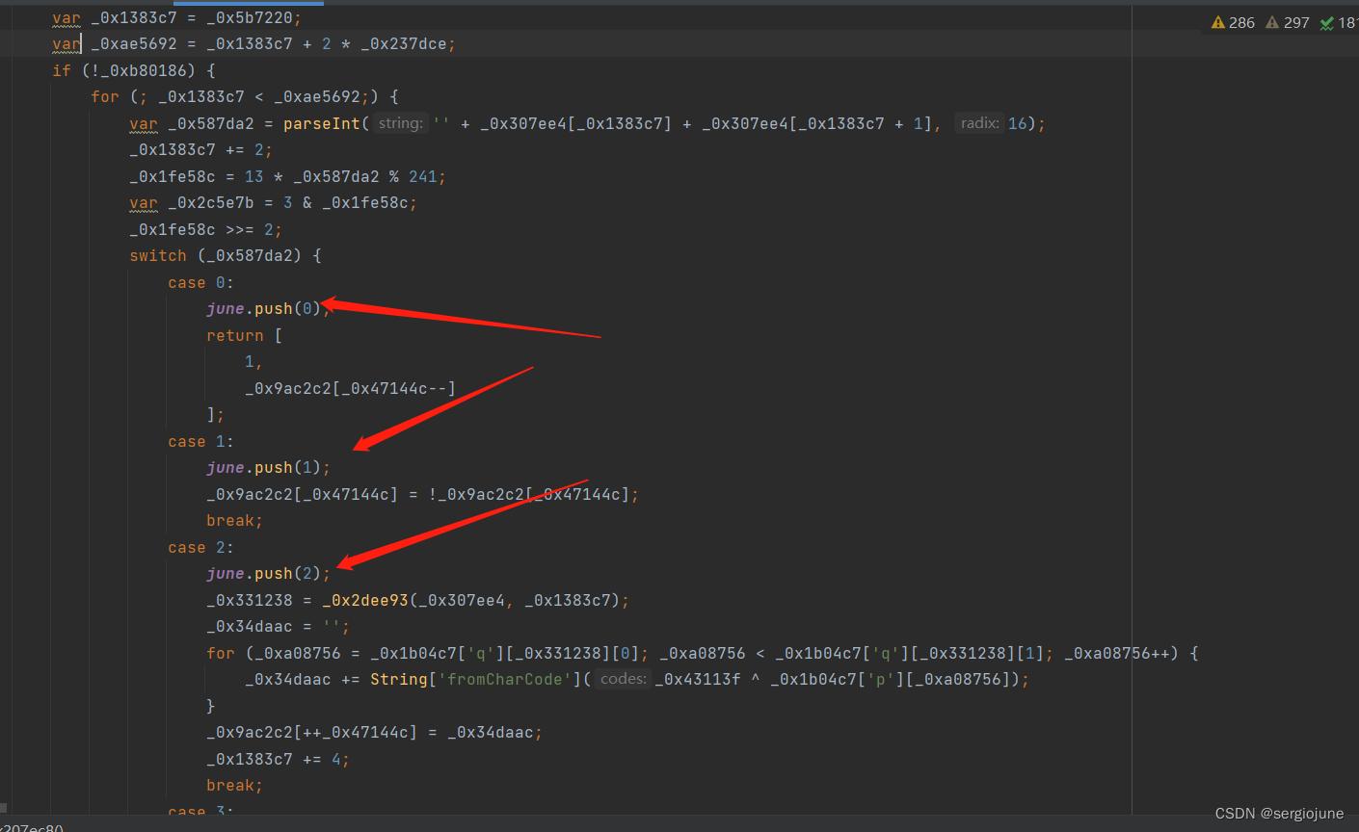
Task: Click the 'case 0:' label
Action: click(x=200, y=283)
